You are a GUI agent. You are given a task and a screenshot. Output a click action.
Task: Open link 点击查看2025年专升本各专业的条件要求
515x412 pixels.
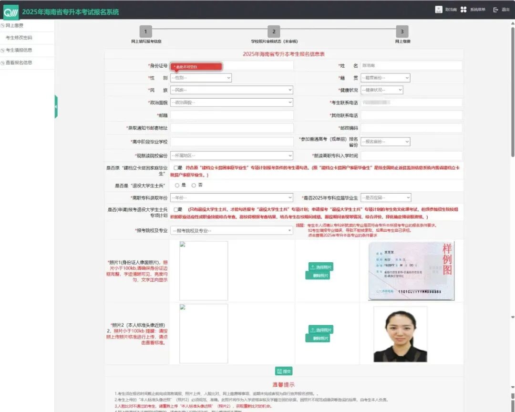(x=342, y=235)
